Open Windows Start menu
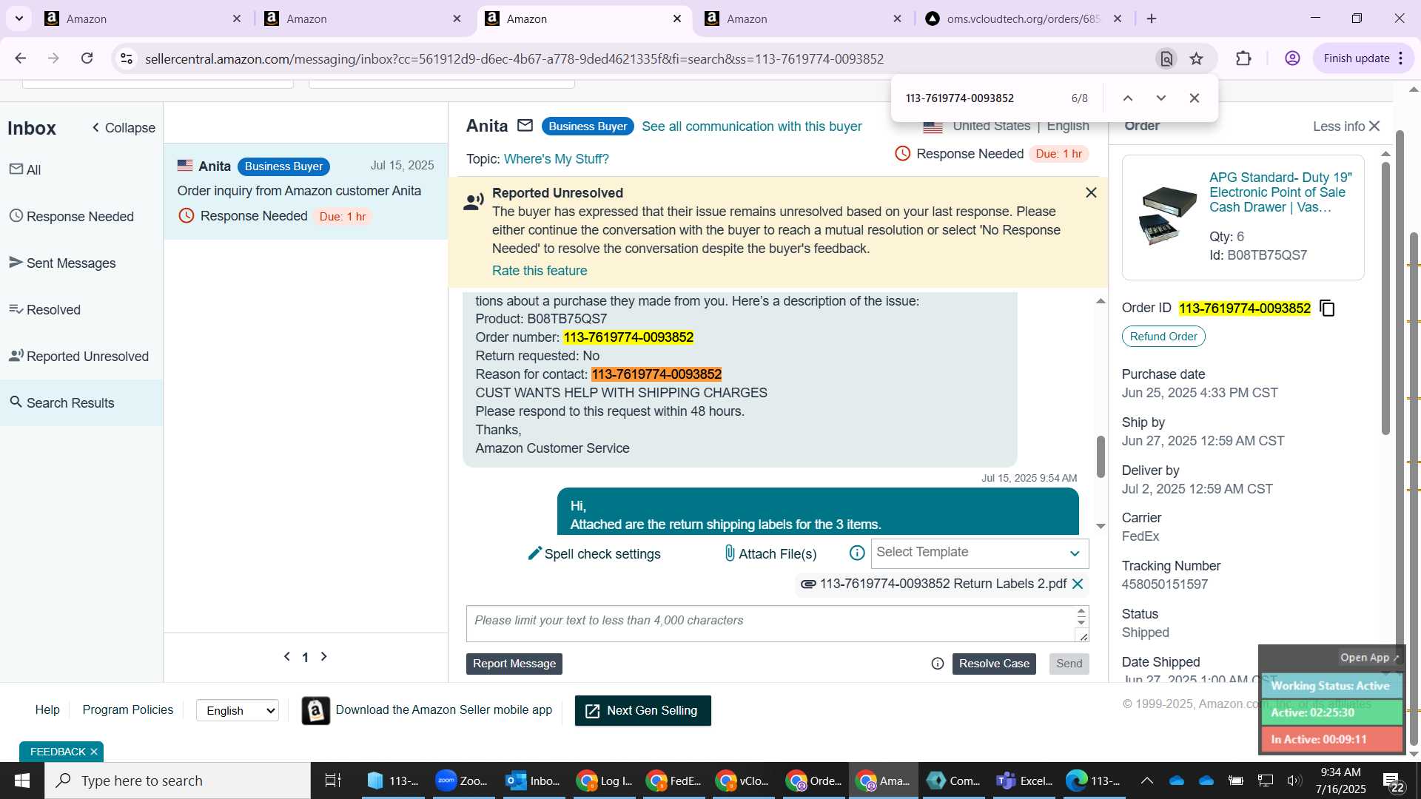This screenshot has width=1421, height=799. [x=21, y=781]
